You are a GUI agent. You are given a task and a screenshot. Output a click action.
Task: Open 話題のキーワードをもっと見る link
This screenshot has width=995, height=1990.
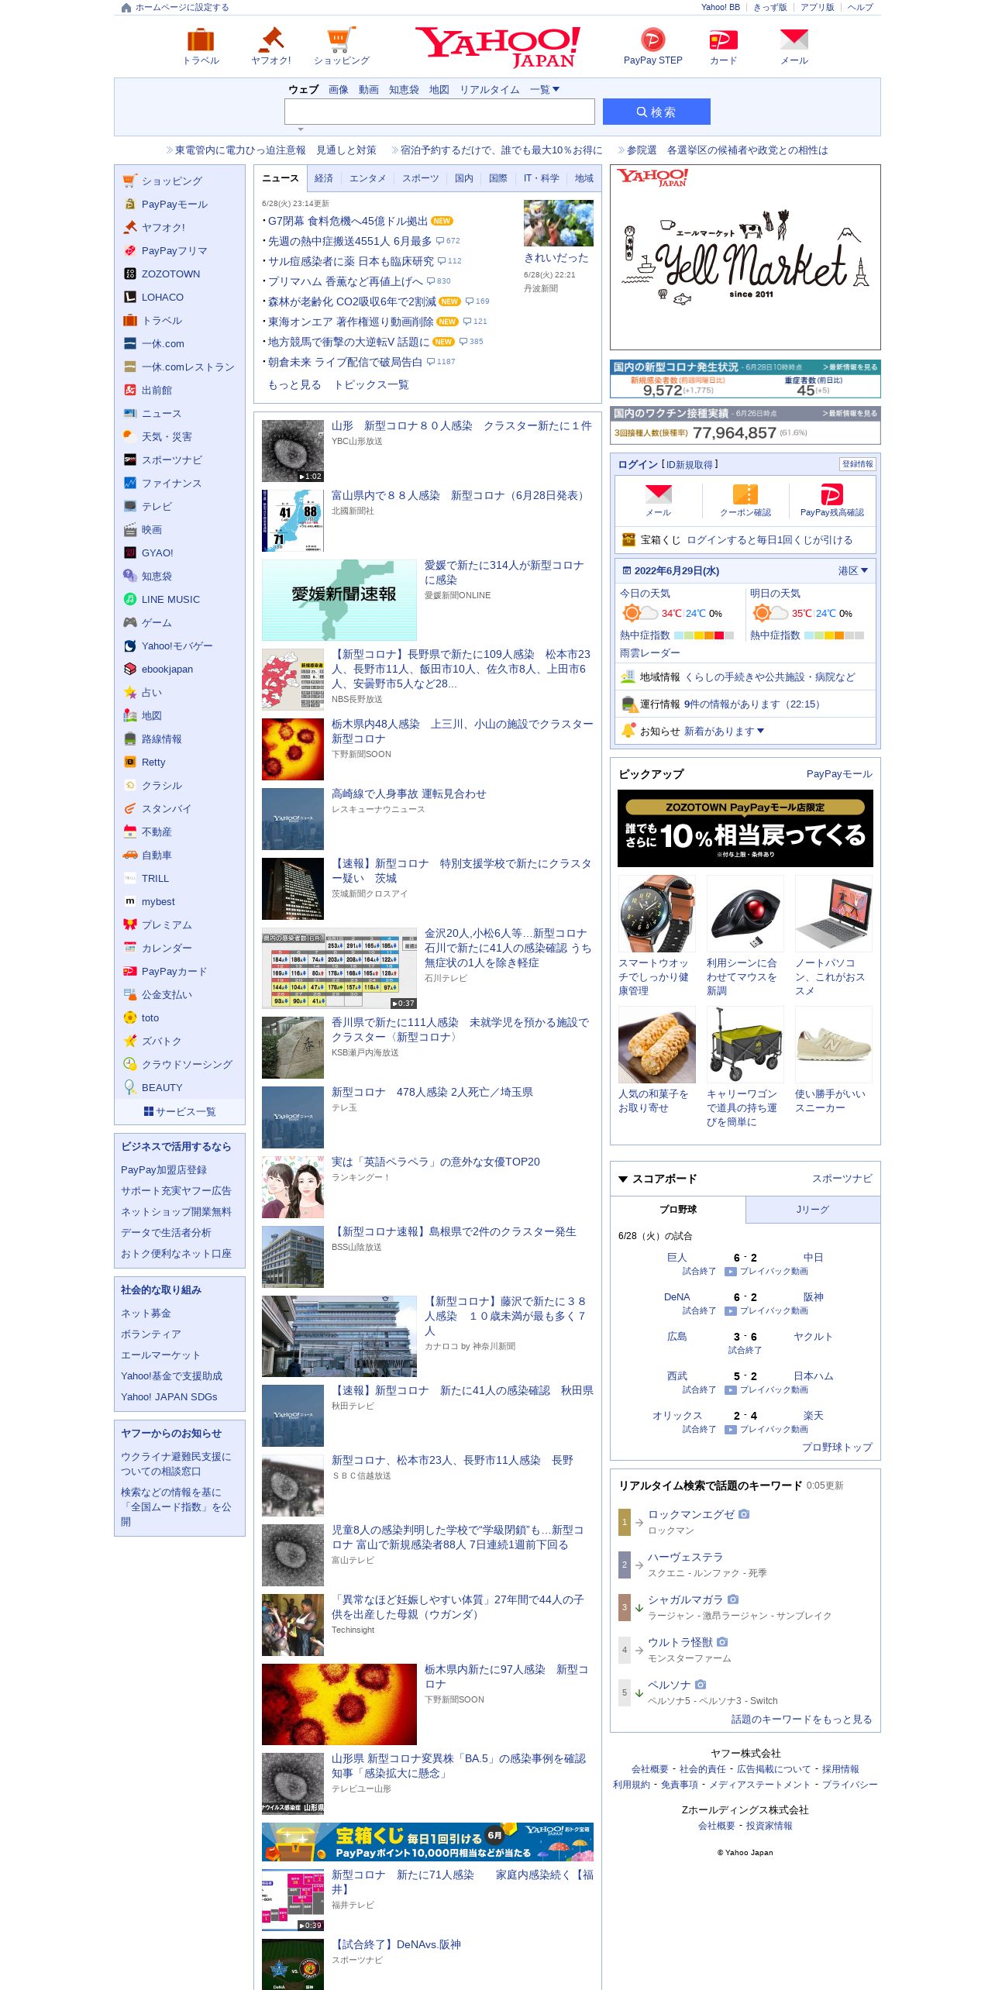(x=802, y=1720)
